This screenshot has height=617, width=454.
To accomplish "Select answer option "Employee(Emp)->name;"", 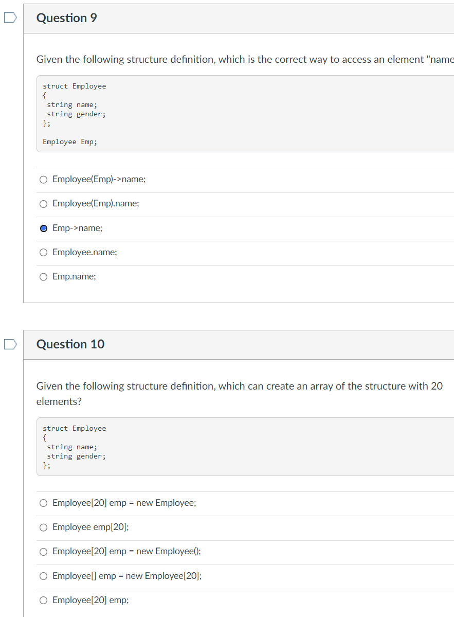I will click(43, 179).
